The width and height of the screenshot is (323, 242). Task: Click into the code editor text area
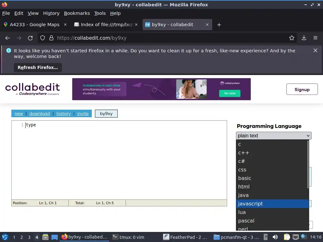point(119,160)
